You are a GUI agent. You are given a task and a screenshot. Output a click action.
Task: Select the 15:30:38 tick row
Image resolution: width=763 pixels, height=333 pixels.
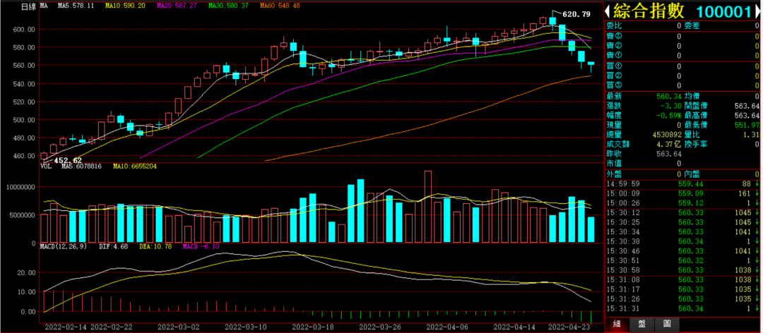click(682, 241)
